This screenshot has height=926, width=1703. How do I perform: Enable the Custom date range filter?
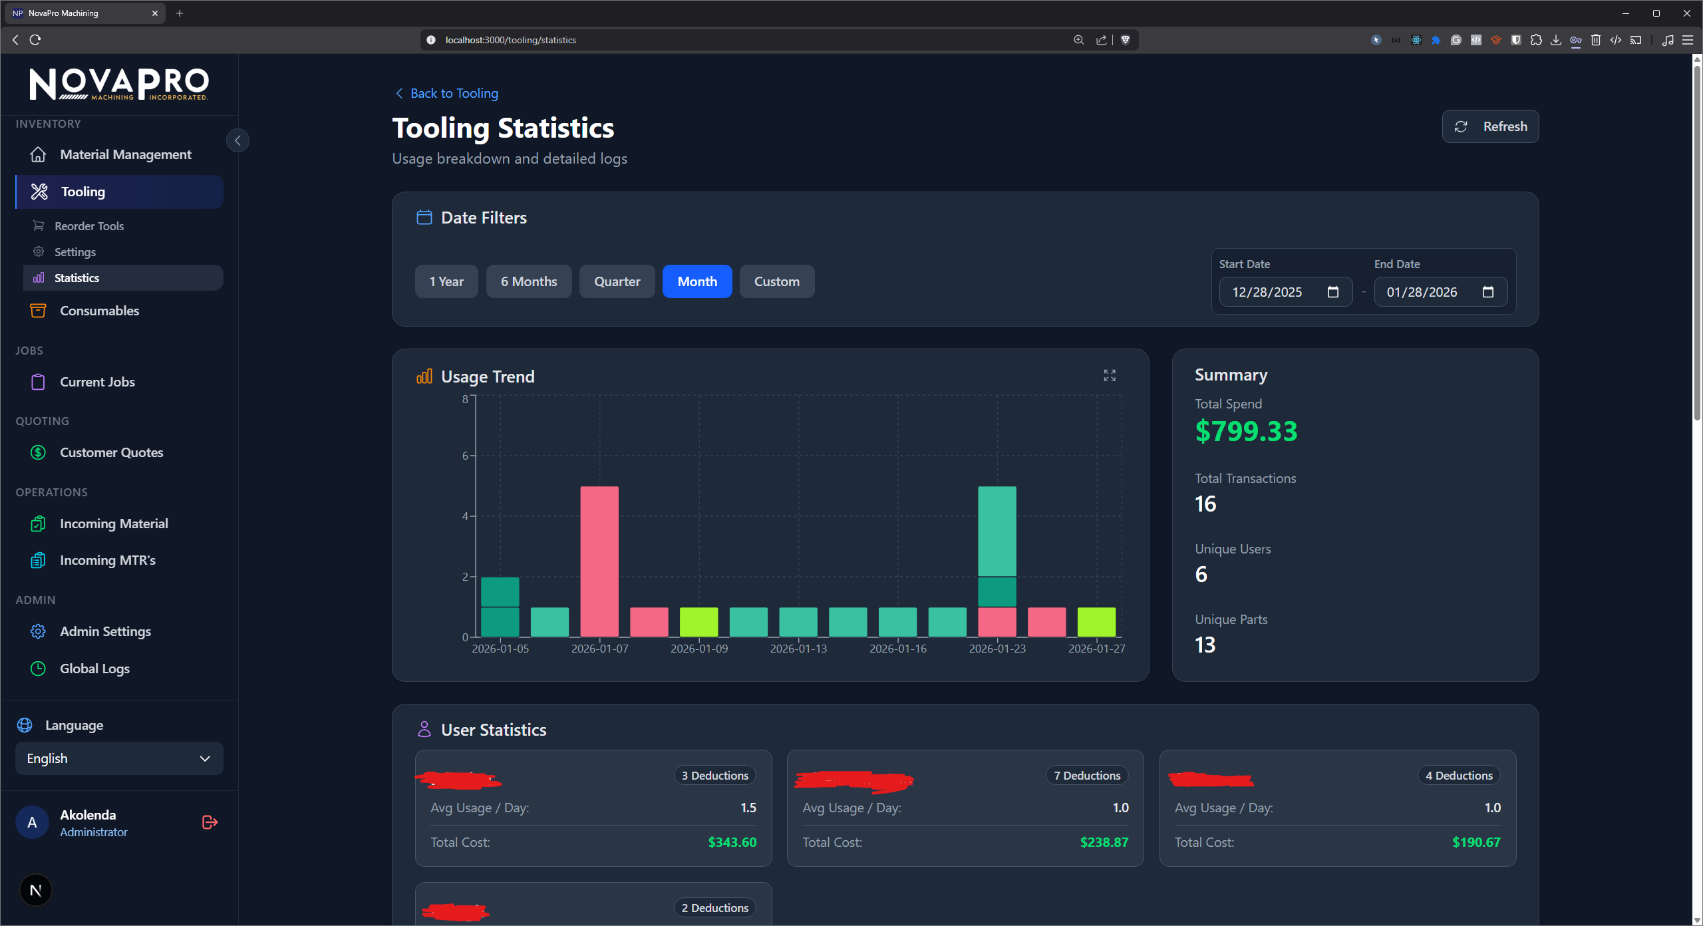tap(776, 281)
